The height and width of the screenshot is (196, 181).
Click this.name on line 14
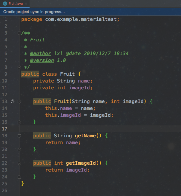[59, 108]
